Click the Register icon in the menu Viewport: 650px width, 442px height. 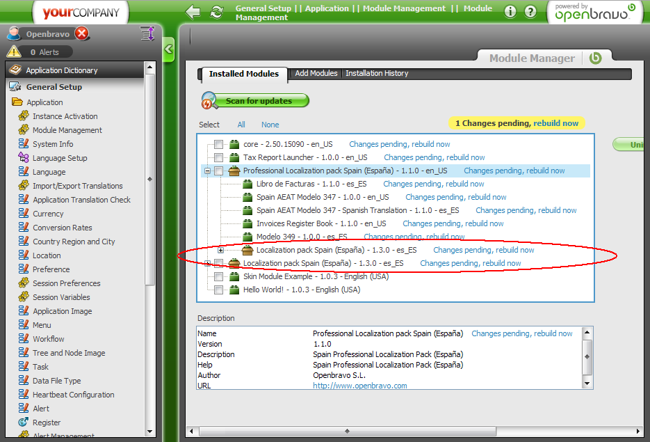24,422
